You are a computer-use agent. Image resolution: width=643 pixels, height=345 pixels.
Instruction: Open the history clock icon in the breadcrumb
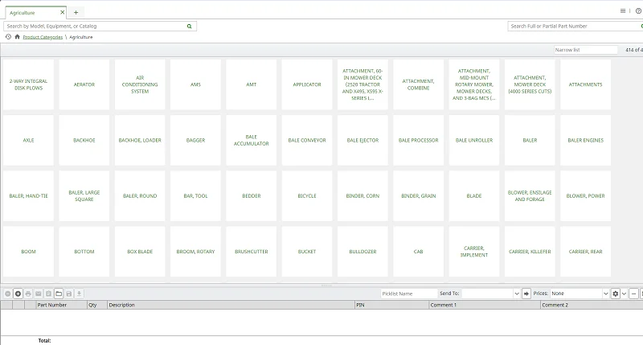coord(8,37)
